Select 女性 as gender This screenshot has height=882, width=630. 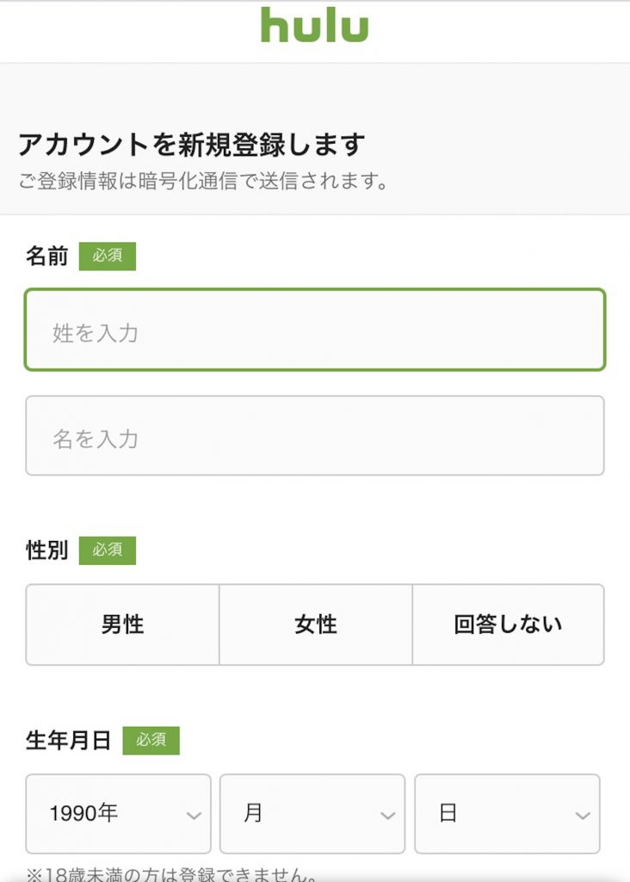(316, 625)
